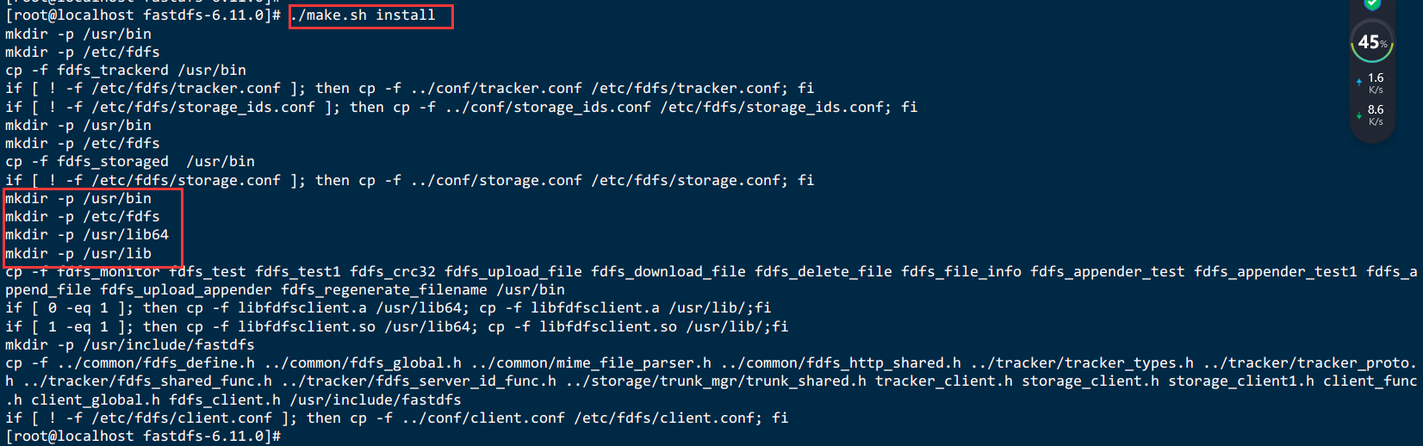This screenshot has width=1423, height=446.
Task: Click the storage.conf copy condition line
Action: click(410, 181)
